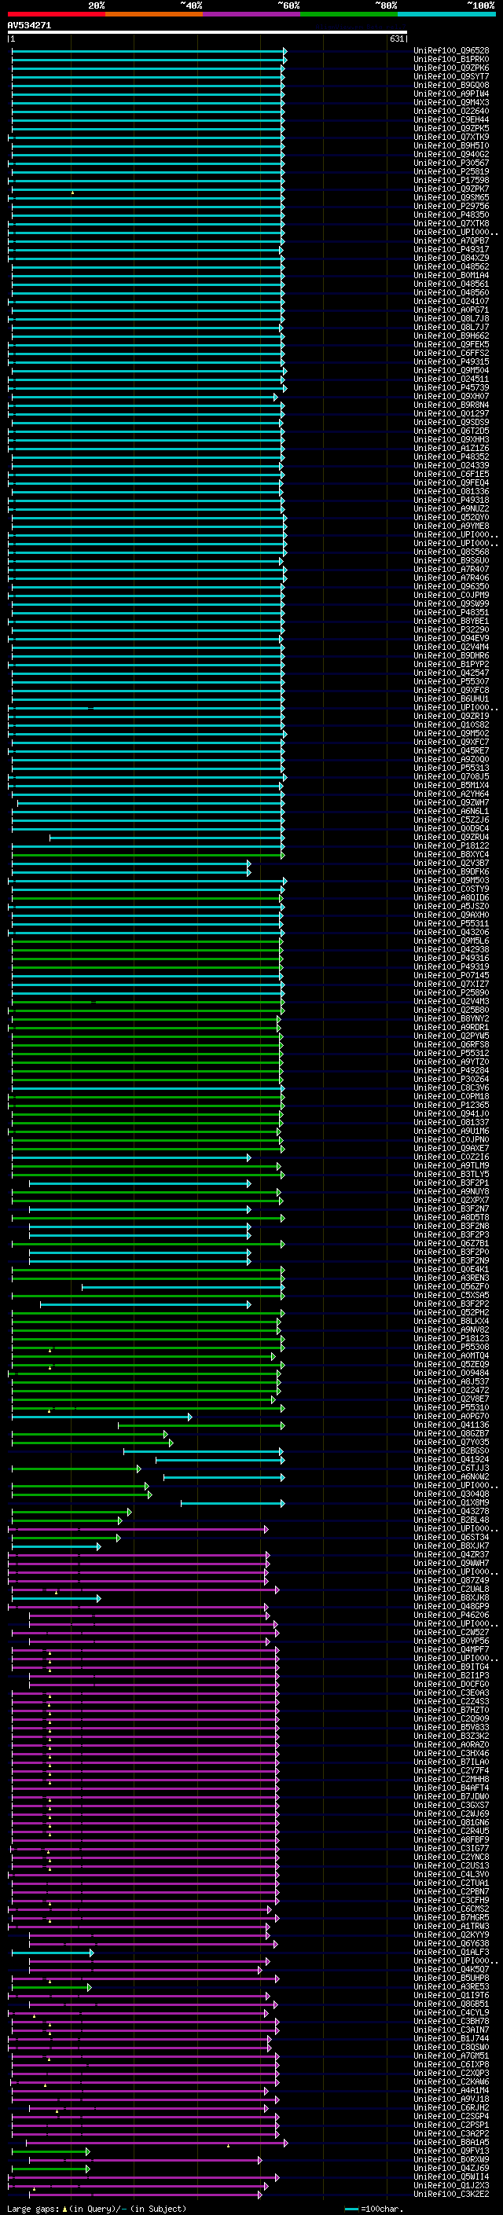Select the UniRef100_Q9AXE7 entry

451,1149
